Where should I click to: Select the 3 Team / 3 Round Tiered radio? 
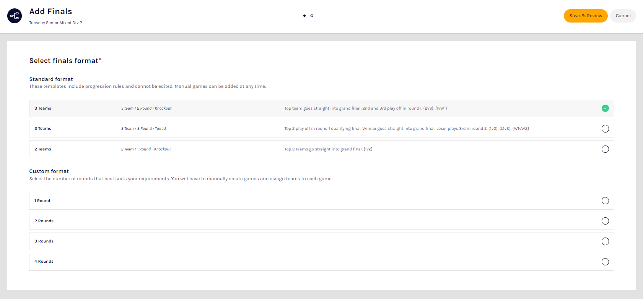pos(605,129)
